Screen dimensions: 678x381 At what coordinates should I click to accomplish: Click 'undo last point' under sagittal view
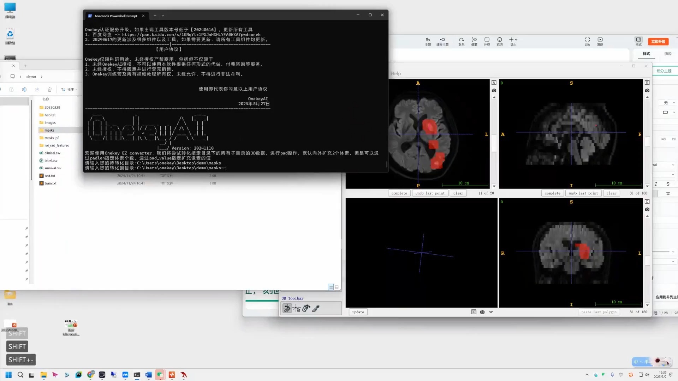pos(583,193)
